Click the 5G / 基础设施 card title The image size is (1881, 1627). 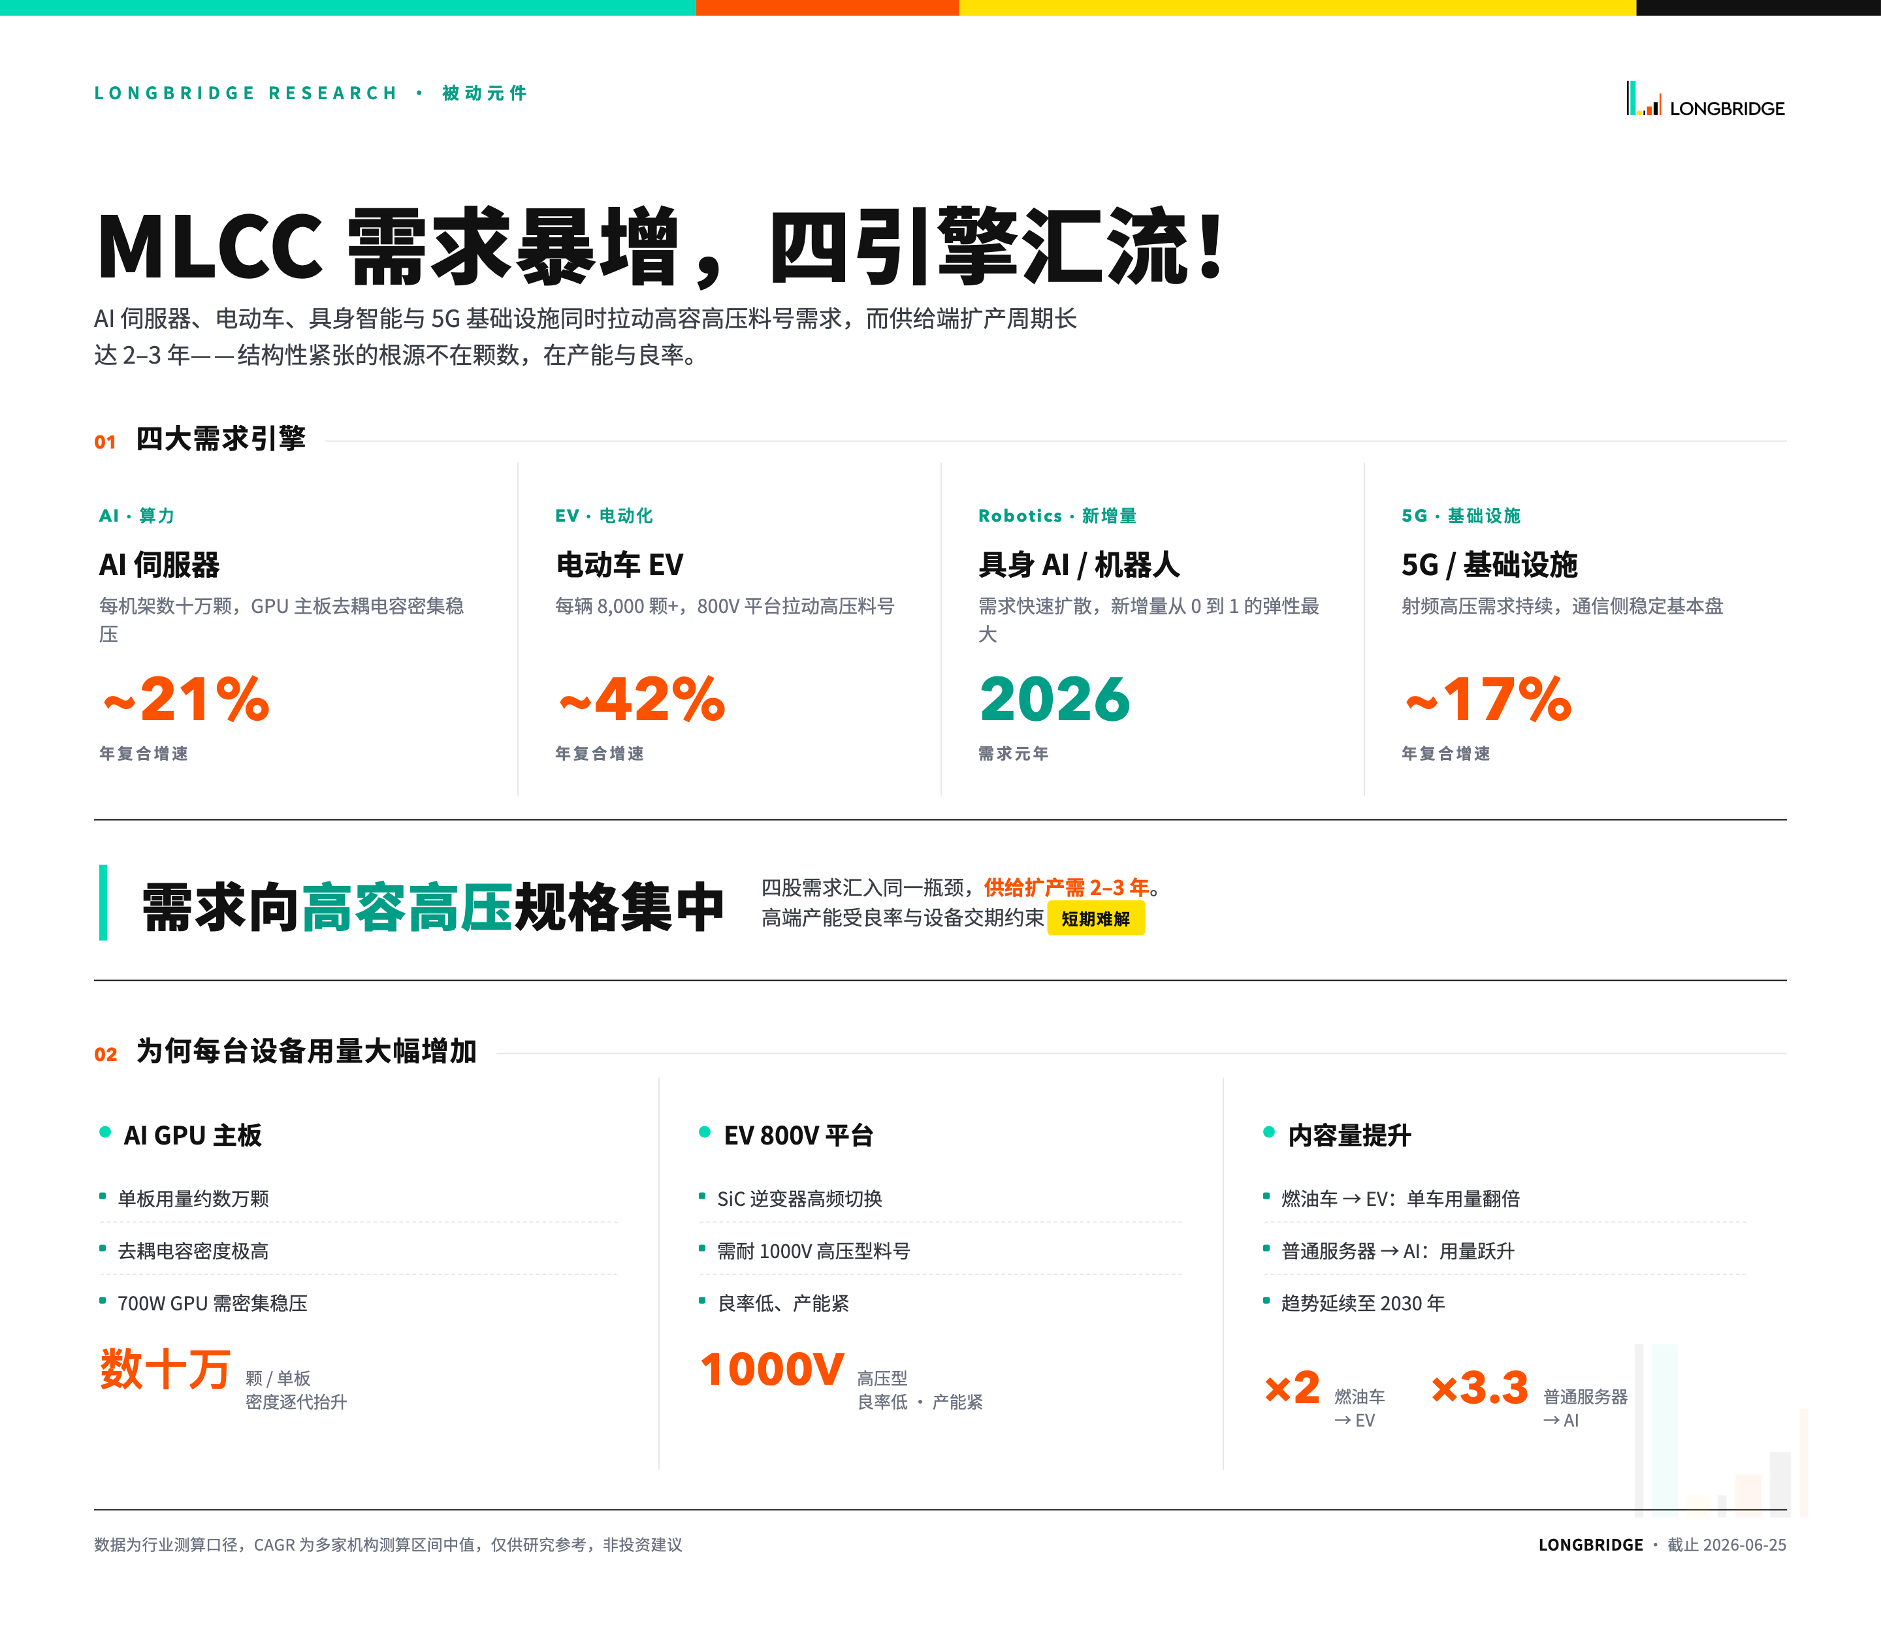pos(1490,565)
